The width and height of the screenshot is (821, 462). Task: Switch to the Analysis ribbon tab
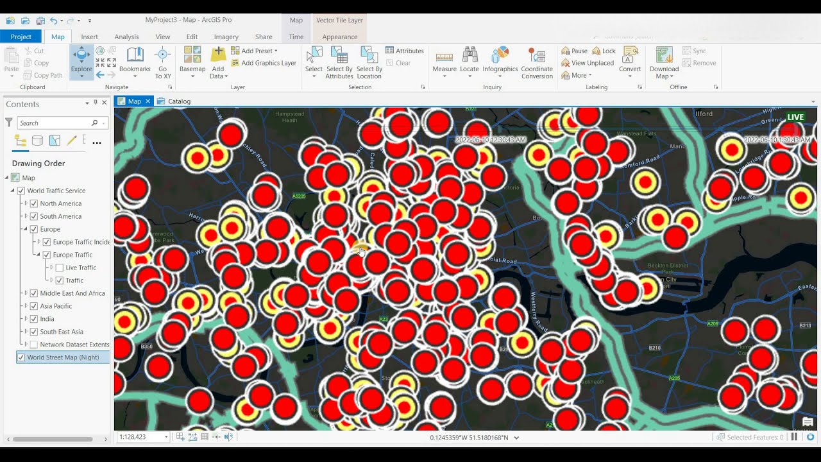pos(126,37)
